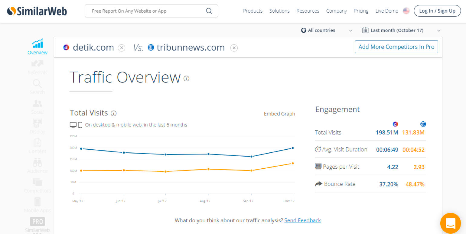Click the 37.20% bounce rate value
Image resolution: width=466 pixels, height=234 pixels.
(389, 184)
